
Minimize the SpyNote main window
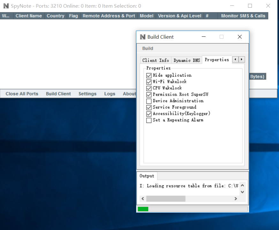click(x=232, y=6)
